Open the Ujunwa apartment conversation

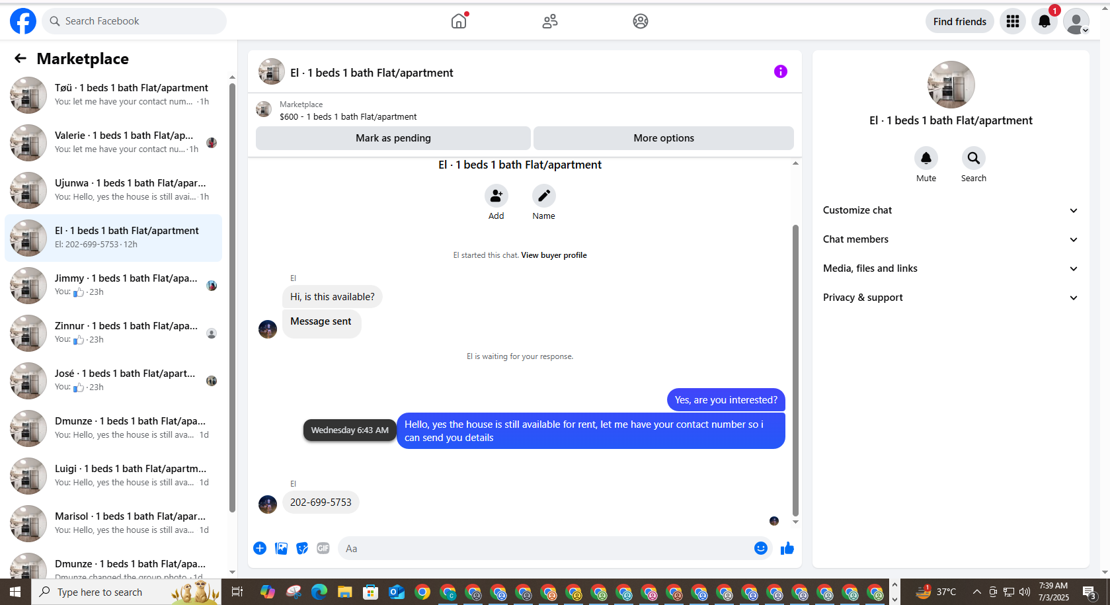(114, 190)
